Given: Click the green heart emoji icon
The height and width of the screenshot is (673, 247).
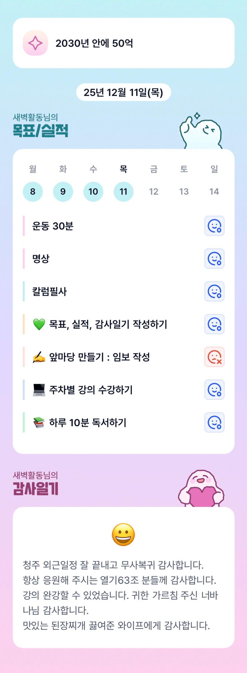Looking at the screenshot, I should (39, 324).
